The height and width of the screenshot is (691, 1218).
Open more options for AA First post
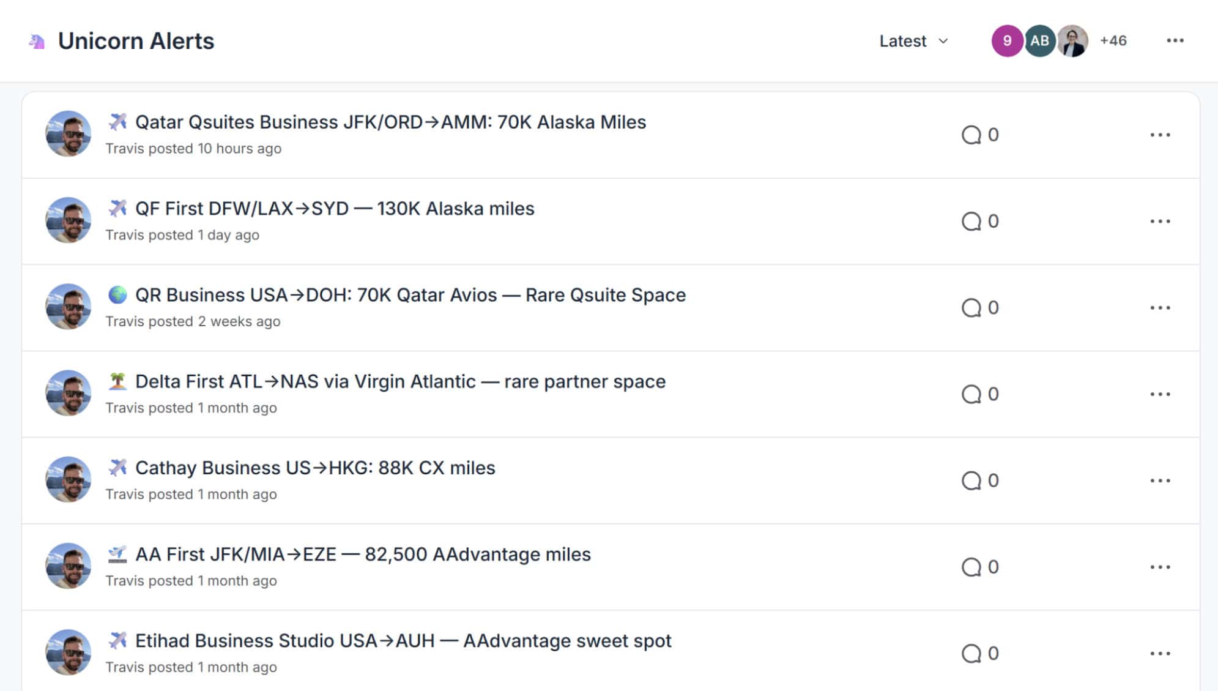(x=1160, y=567)
